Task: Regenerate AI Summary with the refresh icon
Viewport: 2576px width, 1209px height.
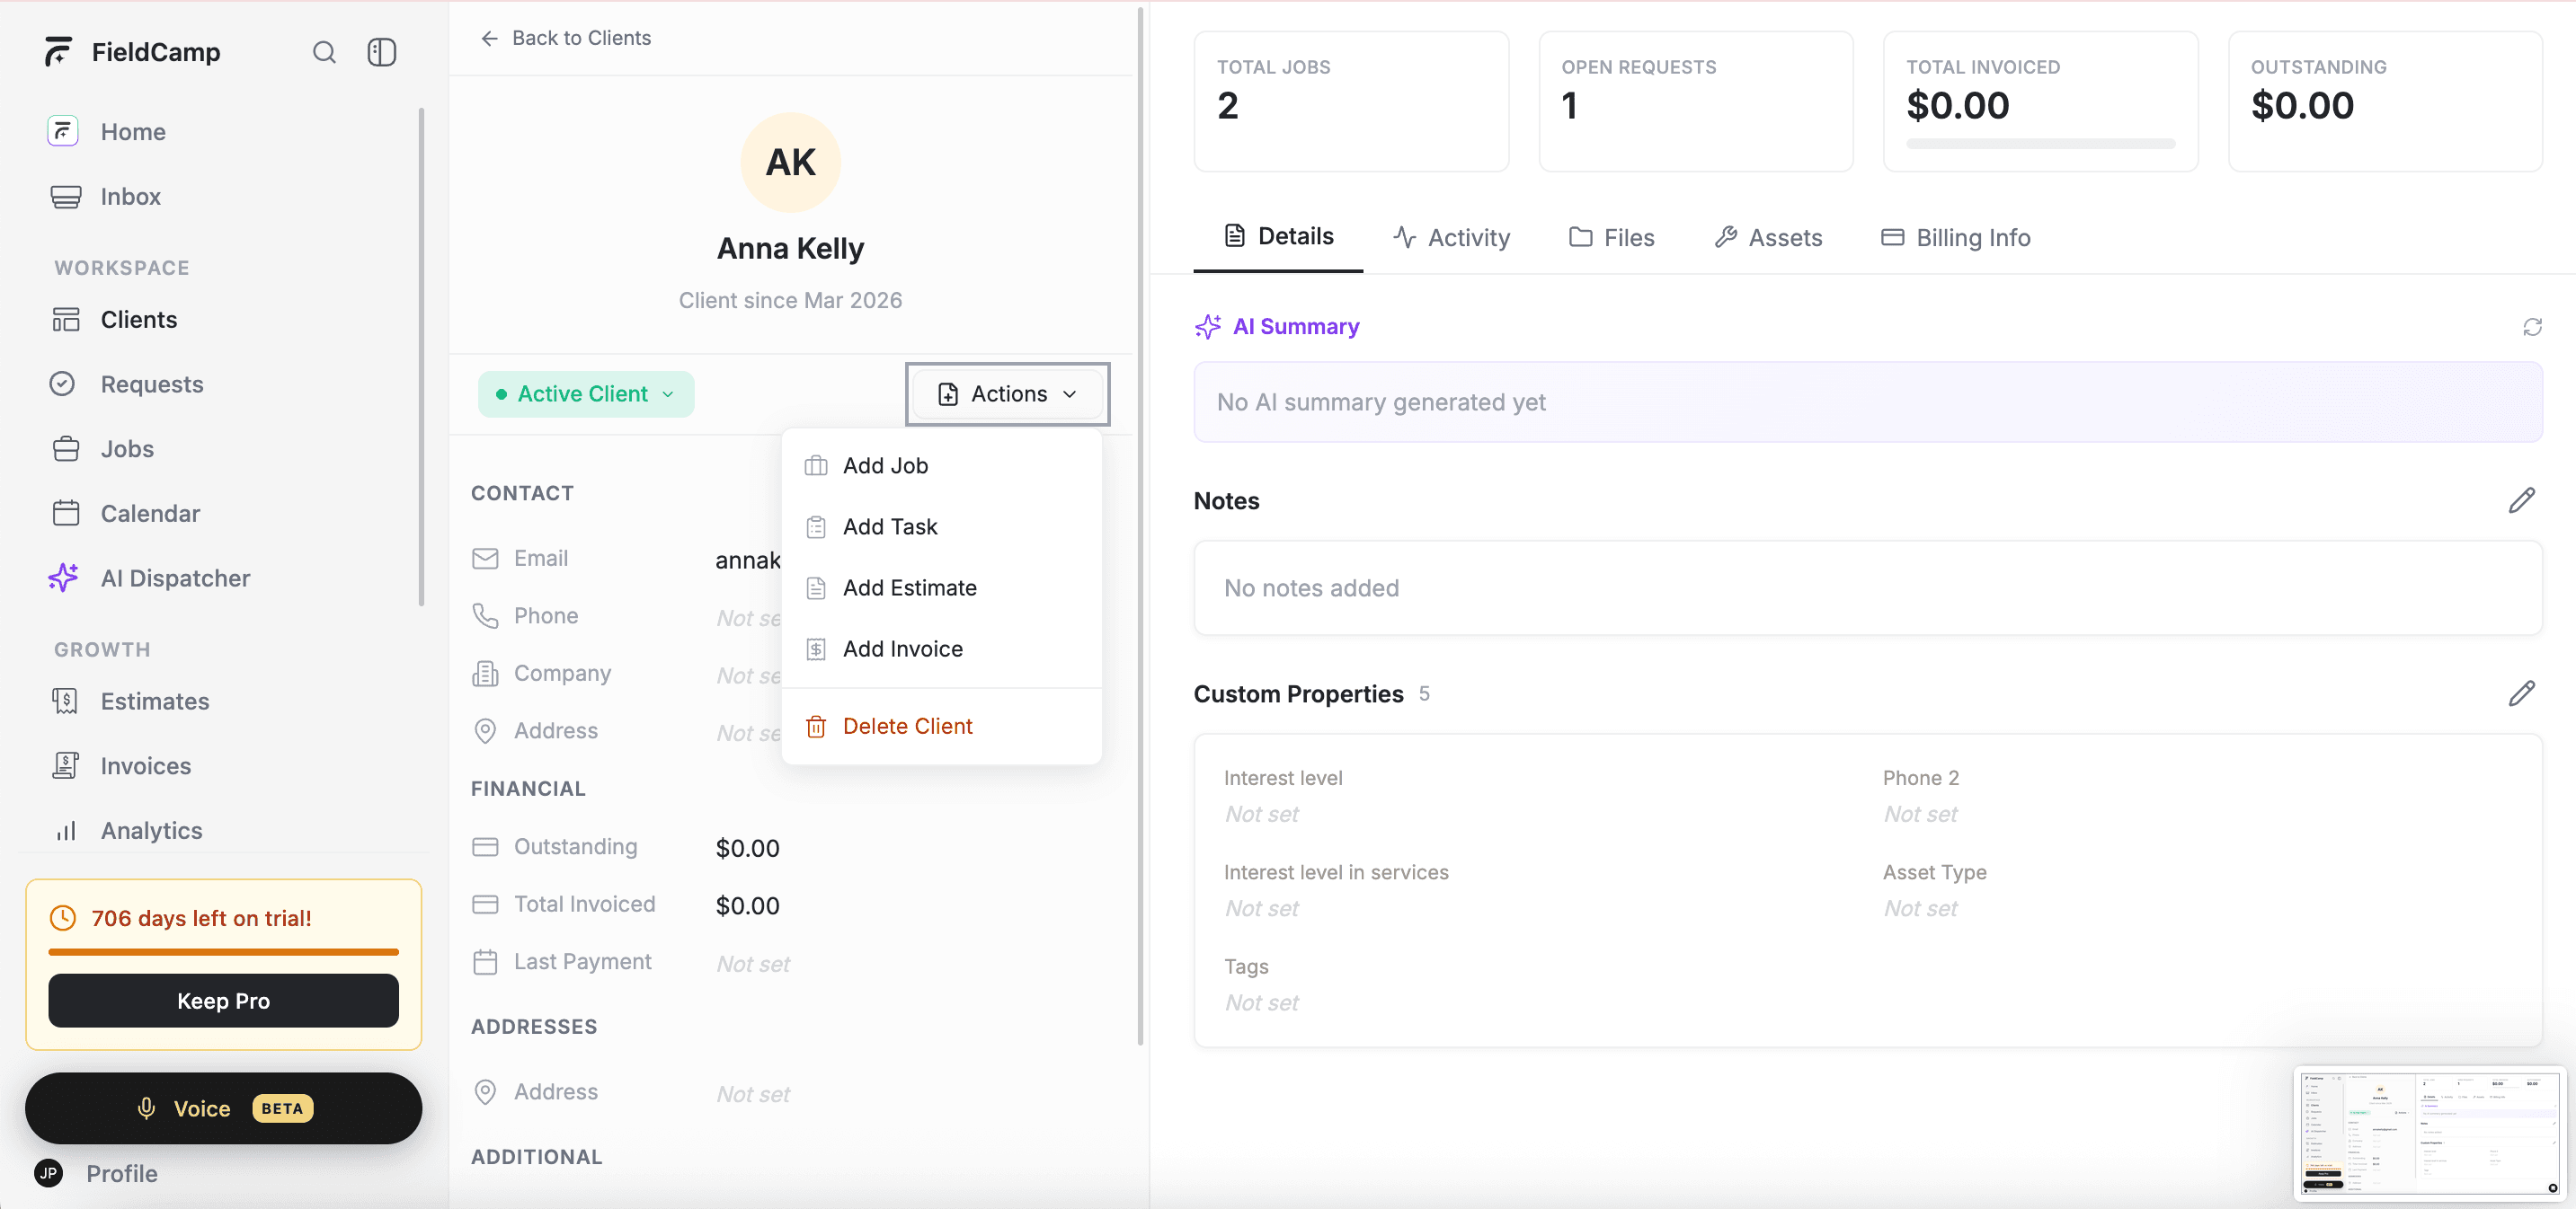Action: 2533,327
